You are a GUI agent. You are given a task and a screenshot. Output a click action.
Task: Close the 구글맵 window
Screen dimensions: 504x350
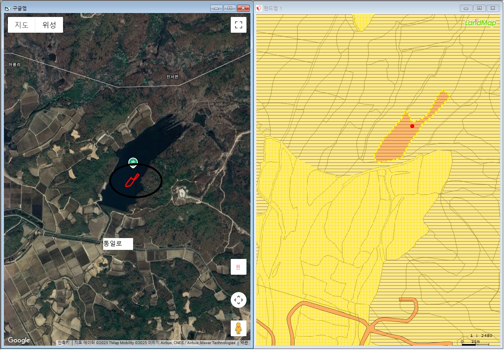coord(243,8)
